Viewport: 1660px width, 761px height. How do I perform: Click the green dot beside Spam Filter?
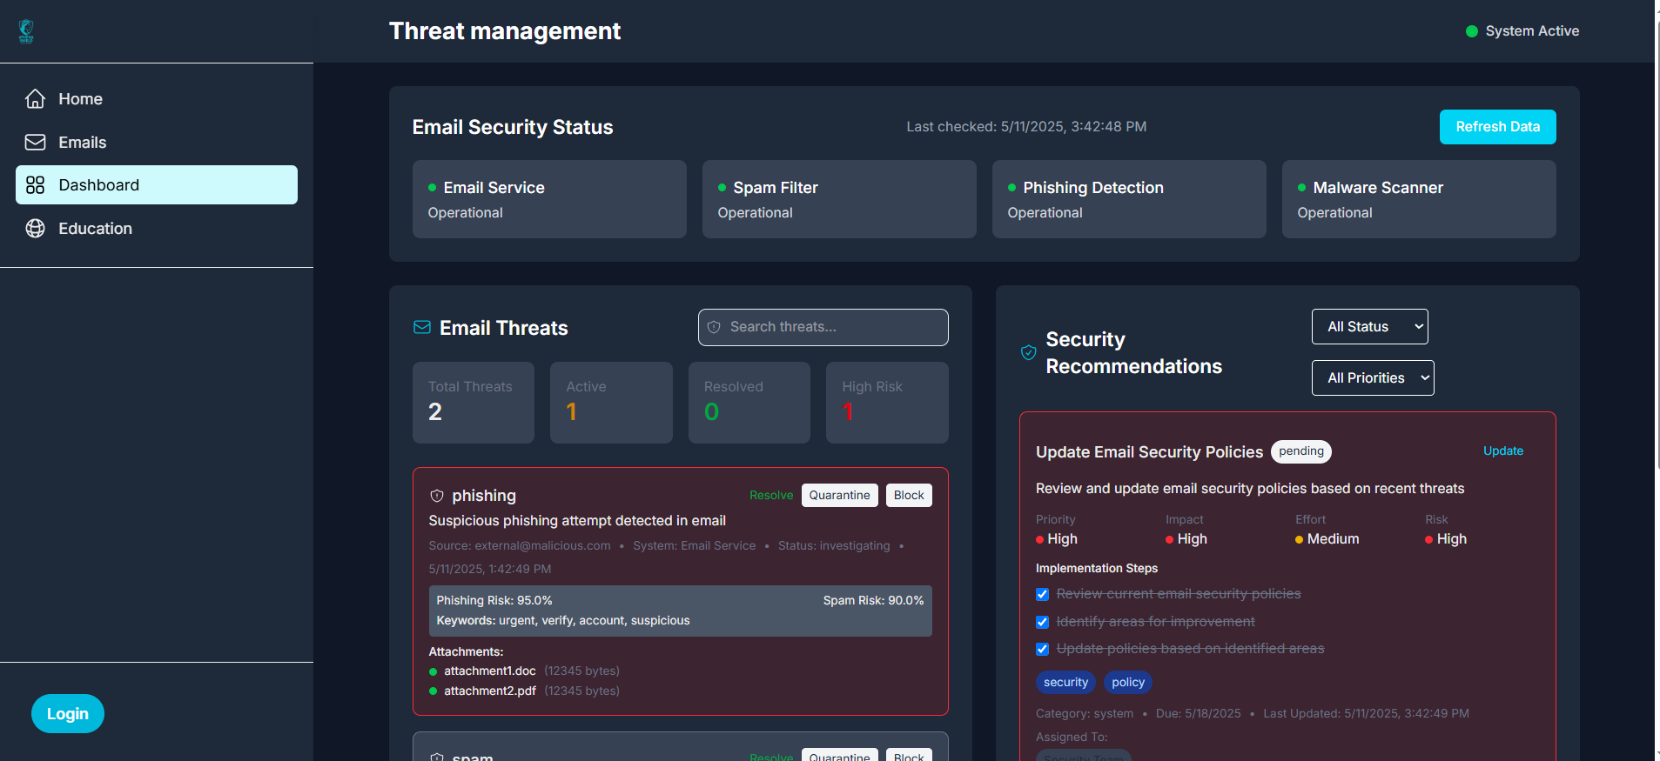722,187
